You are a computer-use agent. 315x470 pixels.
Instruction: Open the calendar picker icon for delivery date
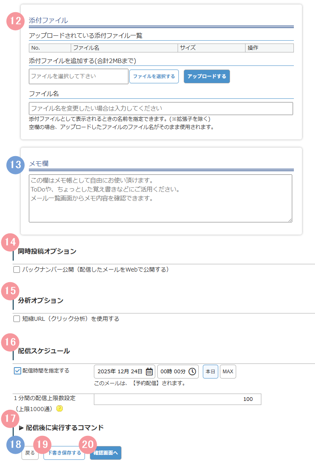click(x=149, y=372)
